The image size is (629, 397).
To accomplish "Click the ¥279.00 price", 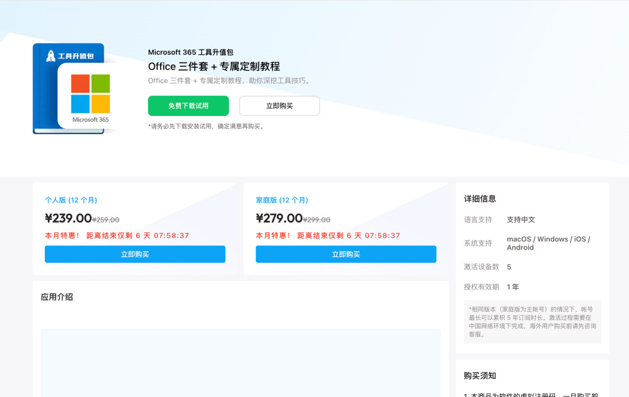I will (279, 219).
